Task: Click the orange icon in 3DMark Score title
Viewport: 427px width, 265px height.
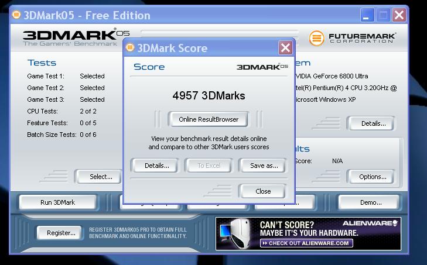Action: 130,47
